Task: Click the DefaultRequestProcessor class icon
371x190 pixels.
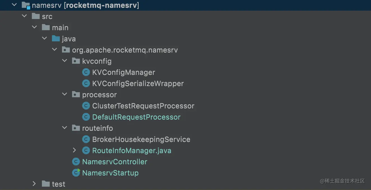Action: (x=86, y=117)
